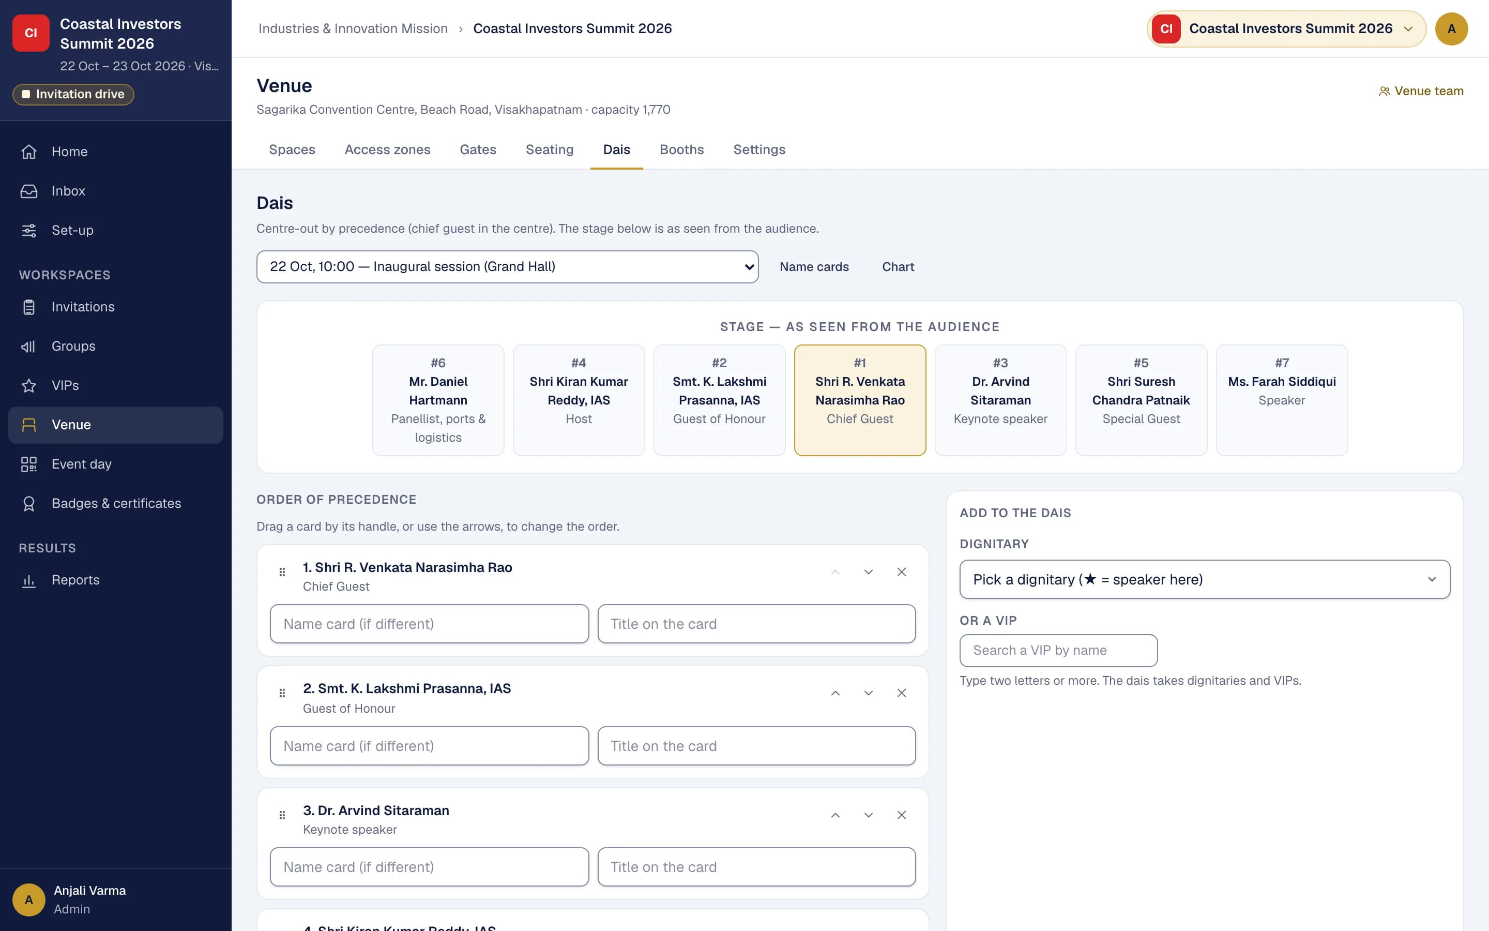
Task: Grab drag handle of Smt. K. Lakshmi Prasanna card
Action: click(x=282, y=693)
